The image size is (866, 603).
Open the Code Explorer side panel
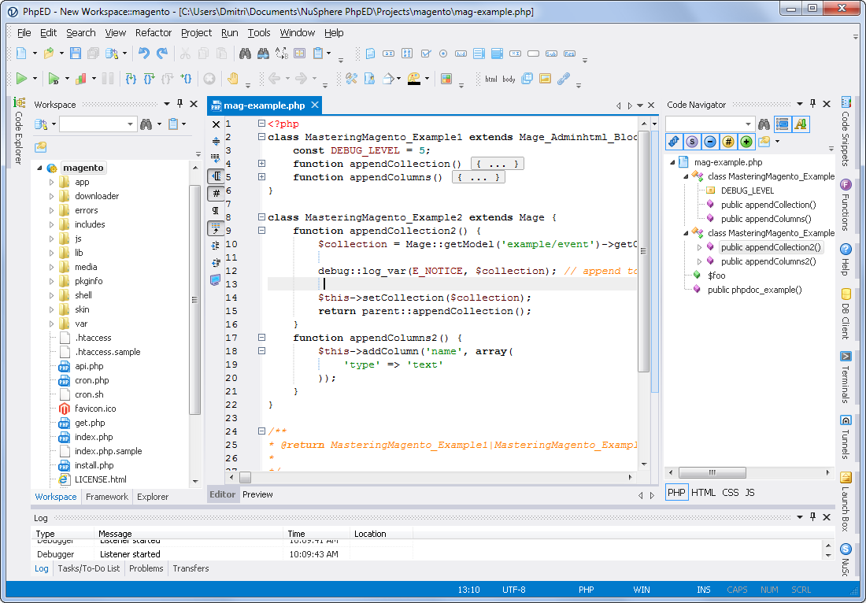[x=19, y=131]
